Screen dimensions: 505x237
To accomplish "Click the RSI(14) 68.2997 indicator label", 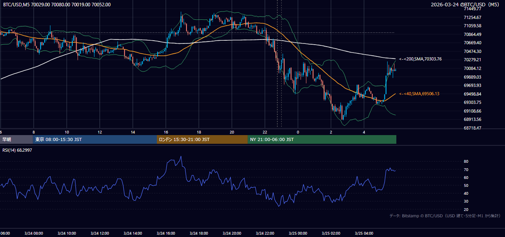I will pos(17,150).
